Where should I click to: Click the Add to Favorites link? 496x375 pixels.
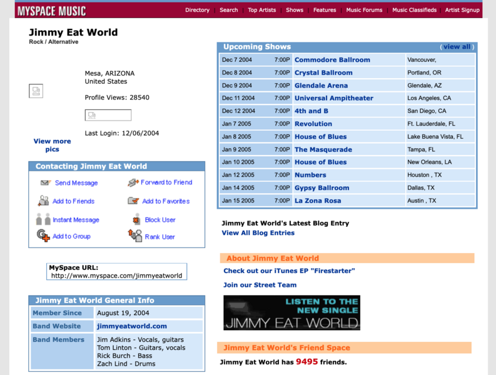166,201
